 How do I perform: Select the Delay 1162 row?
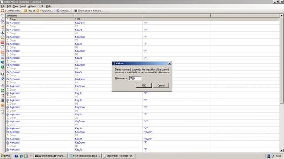(142, 19)
